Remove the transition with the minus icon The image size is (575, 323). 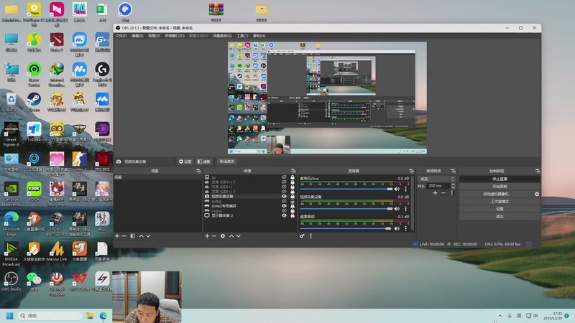click(443, 193)
